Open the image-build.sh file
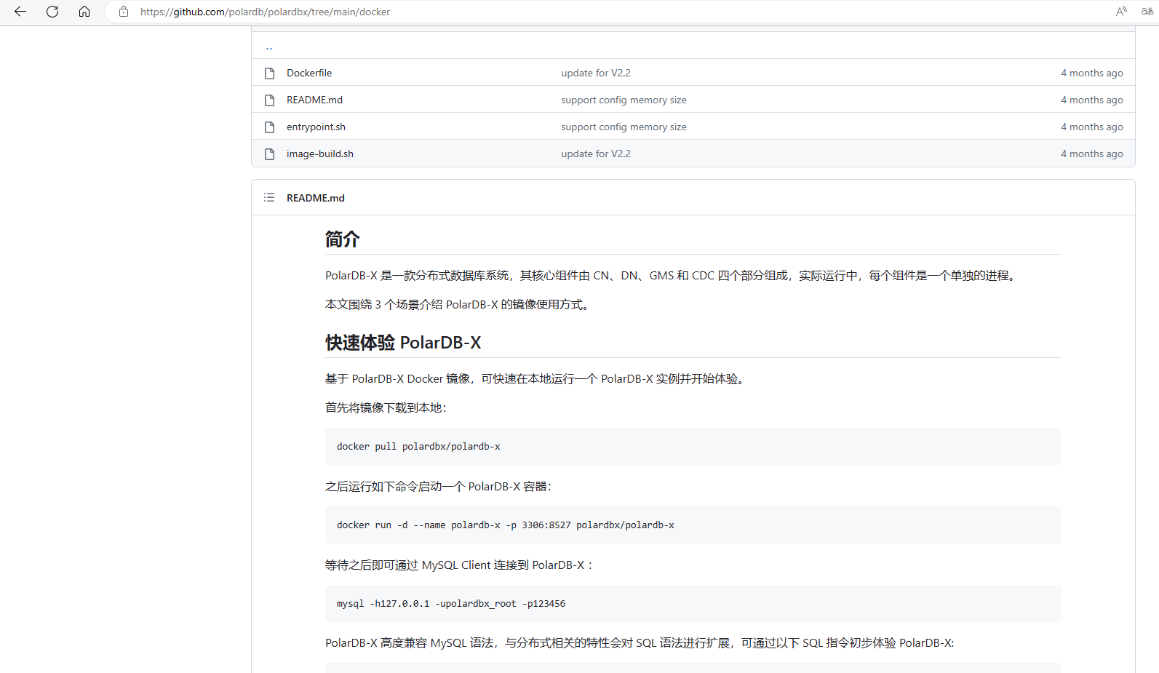This screenshot has width=1159, height=673. (320, 154)
